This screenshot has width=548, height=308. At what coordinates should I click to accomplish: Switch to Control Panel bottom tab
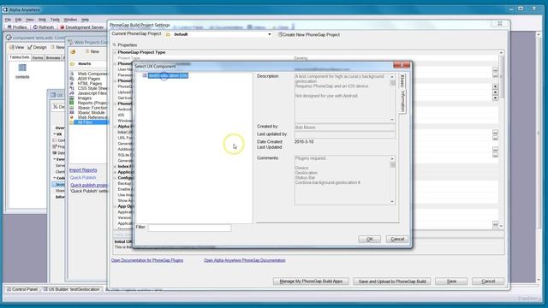[22, 289]
